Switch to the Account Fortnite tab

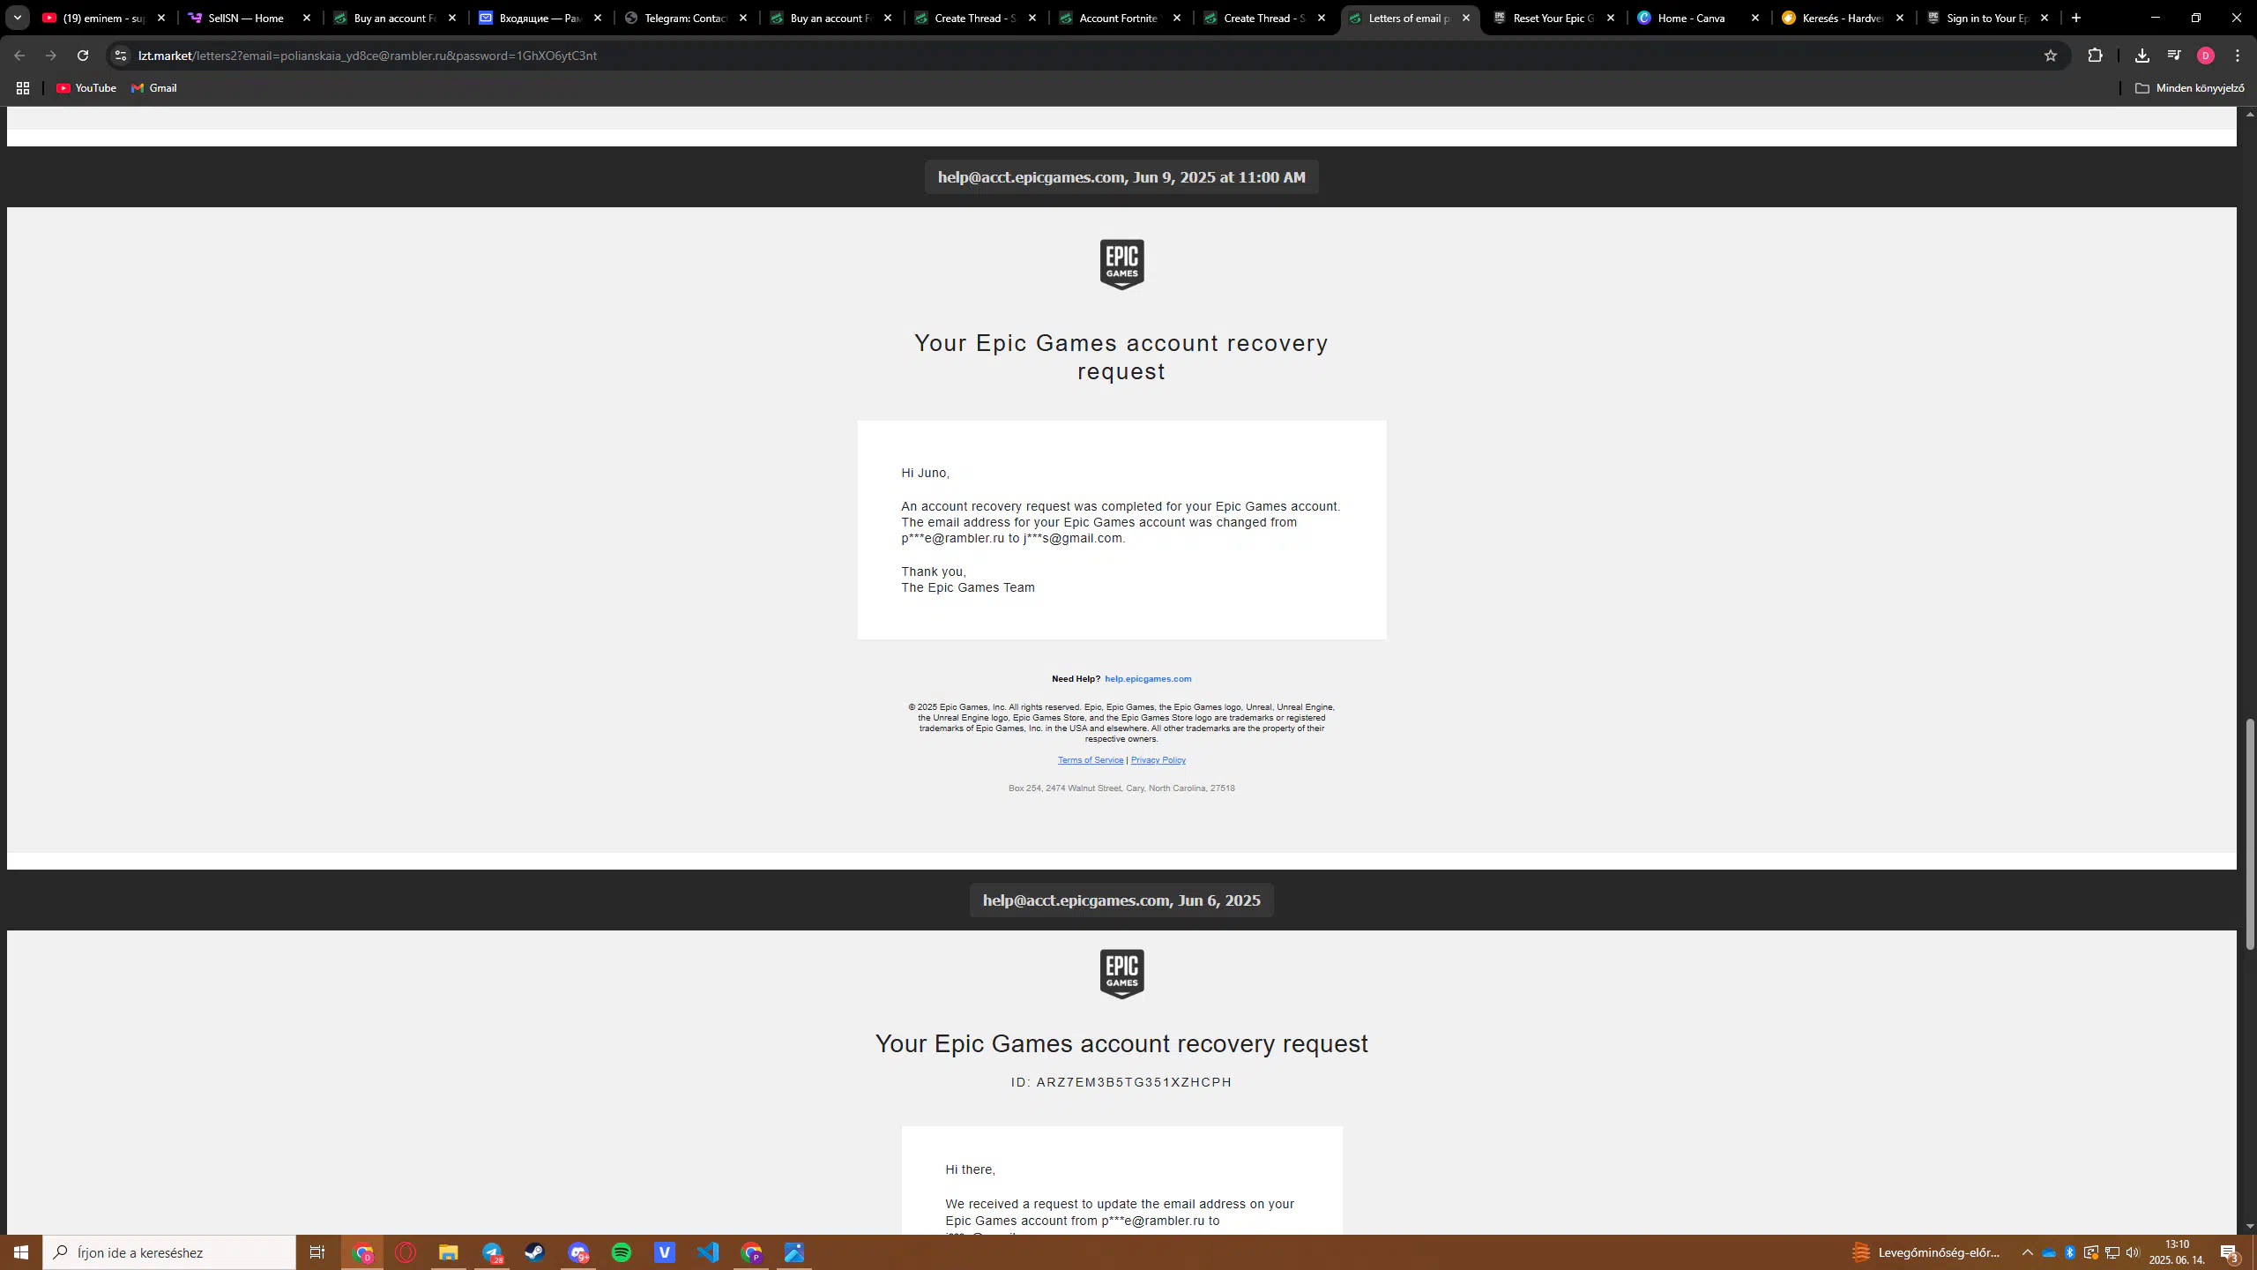[x=1121, y=18]
